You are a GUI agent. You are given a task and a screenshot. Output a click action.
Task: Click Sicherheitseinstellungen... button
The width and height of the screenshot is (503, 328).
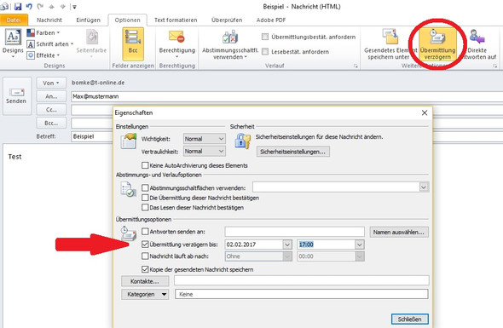293,152
